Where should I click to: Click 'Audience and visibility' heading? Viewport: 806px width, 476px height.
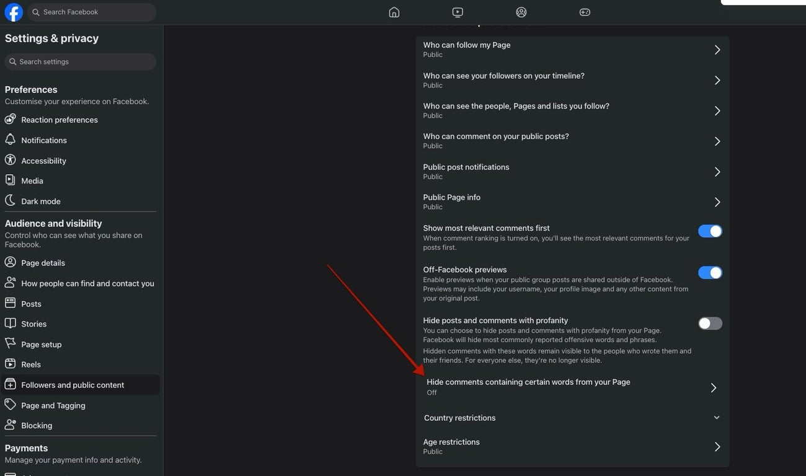pyautogui.click(x=53, y=223)
